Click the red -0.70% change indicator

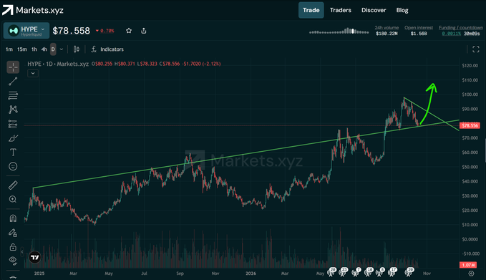[x=105, y=31]
